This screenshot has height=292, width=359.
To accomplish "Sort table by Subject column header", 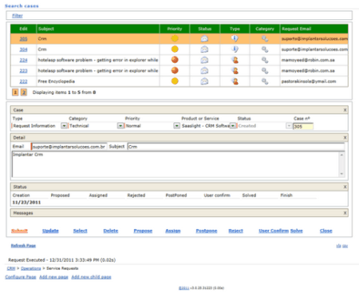I will click(46, 29).
